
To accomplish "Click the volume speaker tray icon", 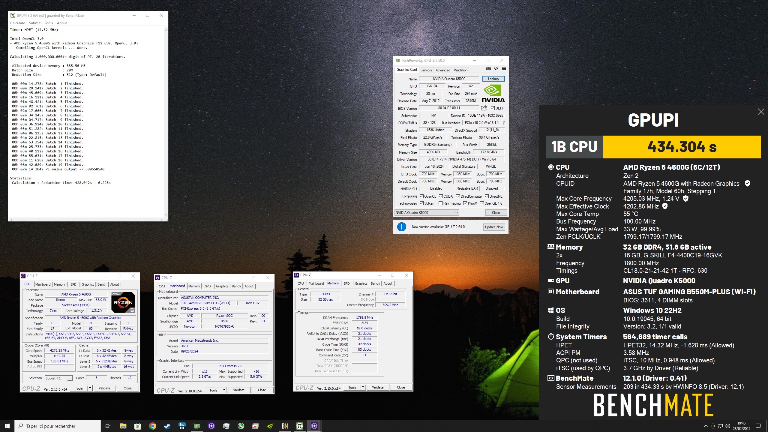I will pyautogui.click(x=727, y=426).
